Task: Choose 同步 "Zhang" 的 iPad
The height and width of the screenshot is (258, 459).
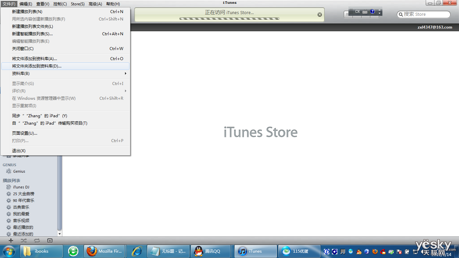Action: click(x=66, y=116)
